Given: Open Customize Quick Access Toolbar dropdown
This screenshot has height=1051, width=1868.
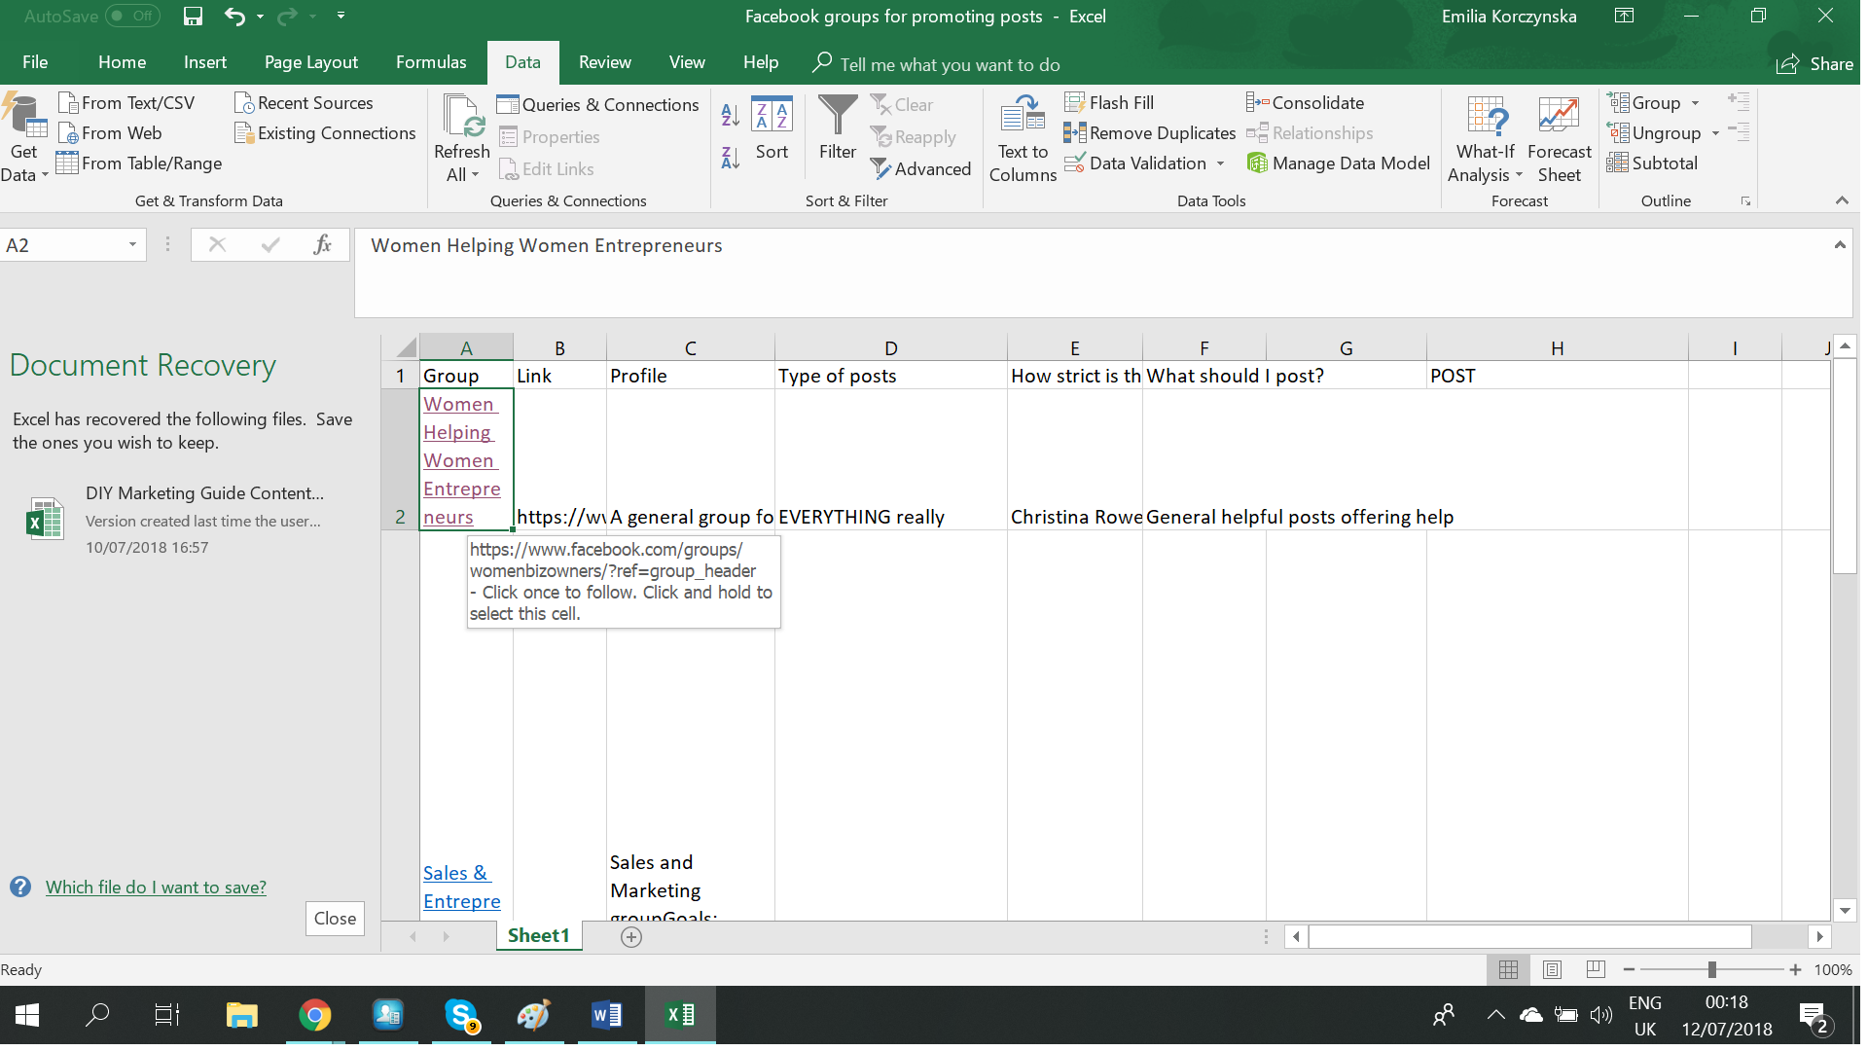Looking at the screenshot, I should (341, 17).
